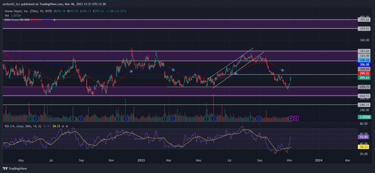The image size is (375, 173).
Task: Select the EMA Cross 50/200 indicator legend
Action: click(17, 20)
